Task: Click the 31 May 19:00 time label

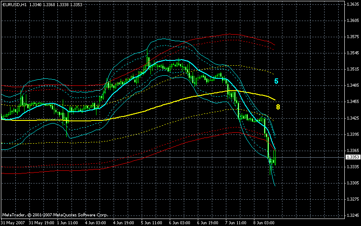Action: [x=42, y=223]
